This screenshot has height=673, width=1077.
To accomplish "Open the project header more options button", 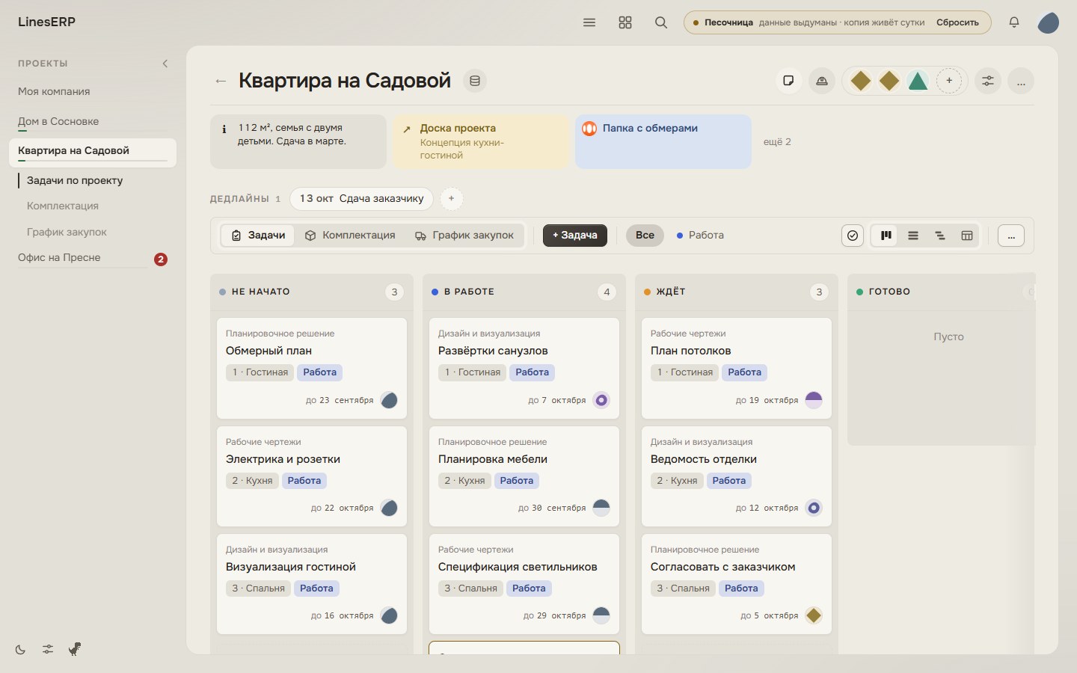I will point(1021,81).
